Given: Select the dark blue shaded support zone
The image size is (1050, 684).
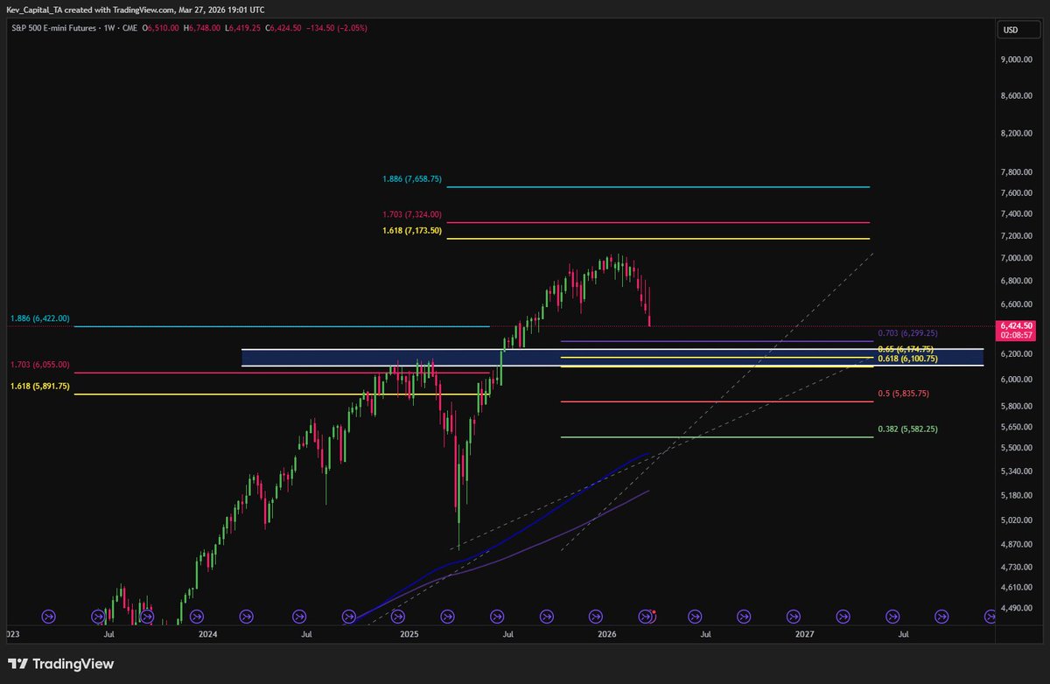Looking at the screenshot, I should pyautogui.click(x=612, y=357).
